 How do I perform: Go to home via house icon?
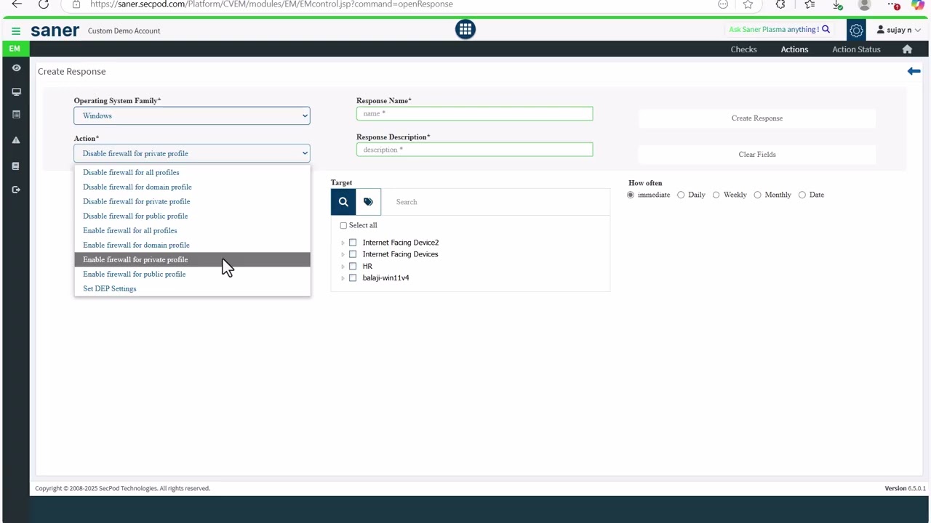tap(907, 49)
